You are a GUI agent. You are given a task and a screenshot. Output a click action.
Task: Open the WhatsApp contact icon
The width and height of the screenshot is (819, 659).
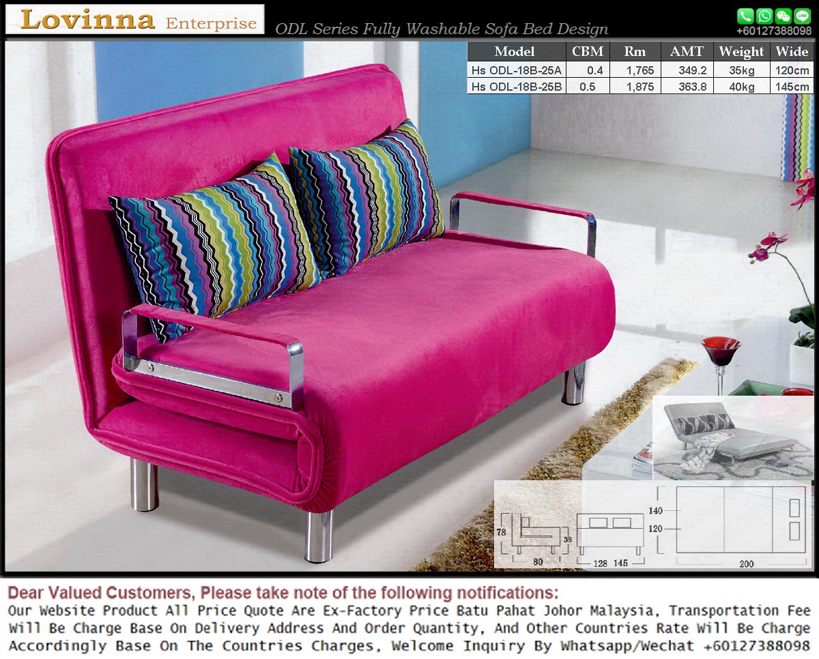pos(764,16)
